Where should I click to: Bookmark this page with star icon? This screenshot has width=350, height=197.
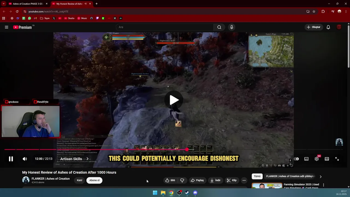[x=314, y=11]
